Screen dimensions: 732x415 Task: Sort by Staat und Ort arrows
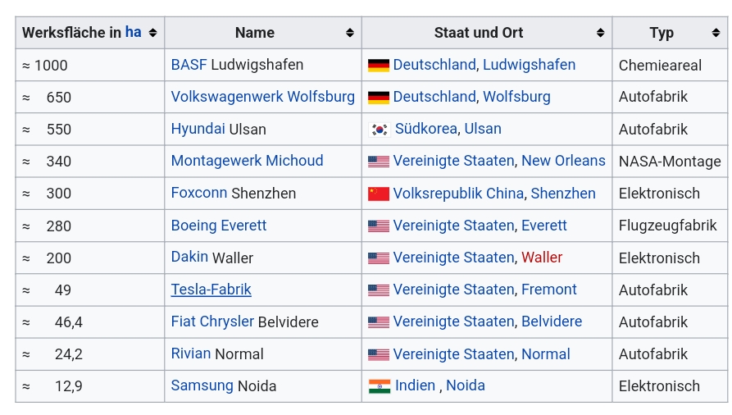tap(600, 33)
